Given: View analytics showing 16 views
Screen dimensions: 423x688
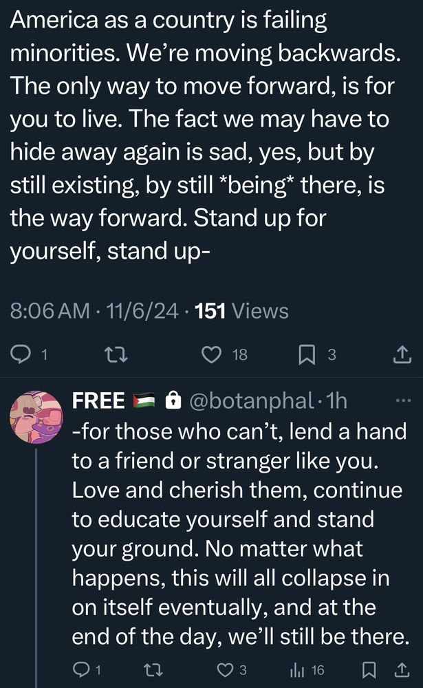Looking at the screenshot, I should point(306,669).
